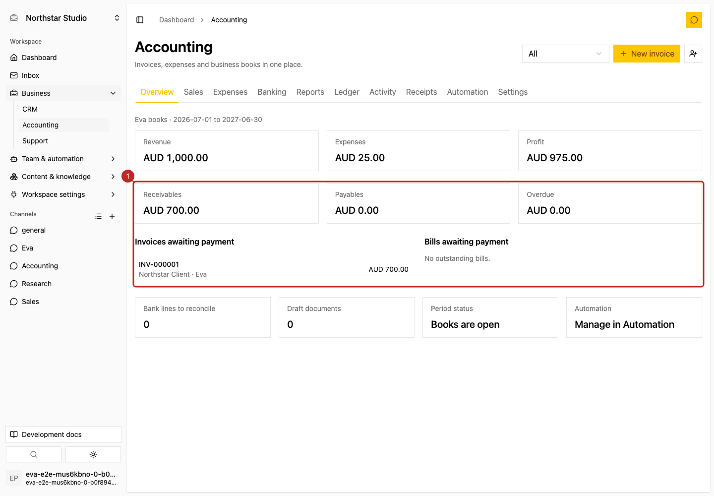Switch to the Expenses tab
714x496 pixels.
[230, 92]
